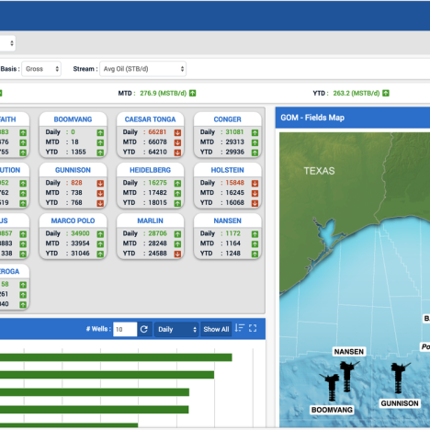
Task: Click the fullscreen expand icon in wells bar
Action: 253,328
